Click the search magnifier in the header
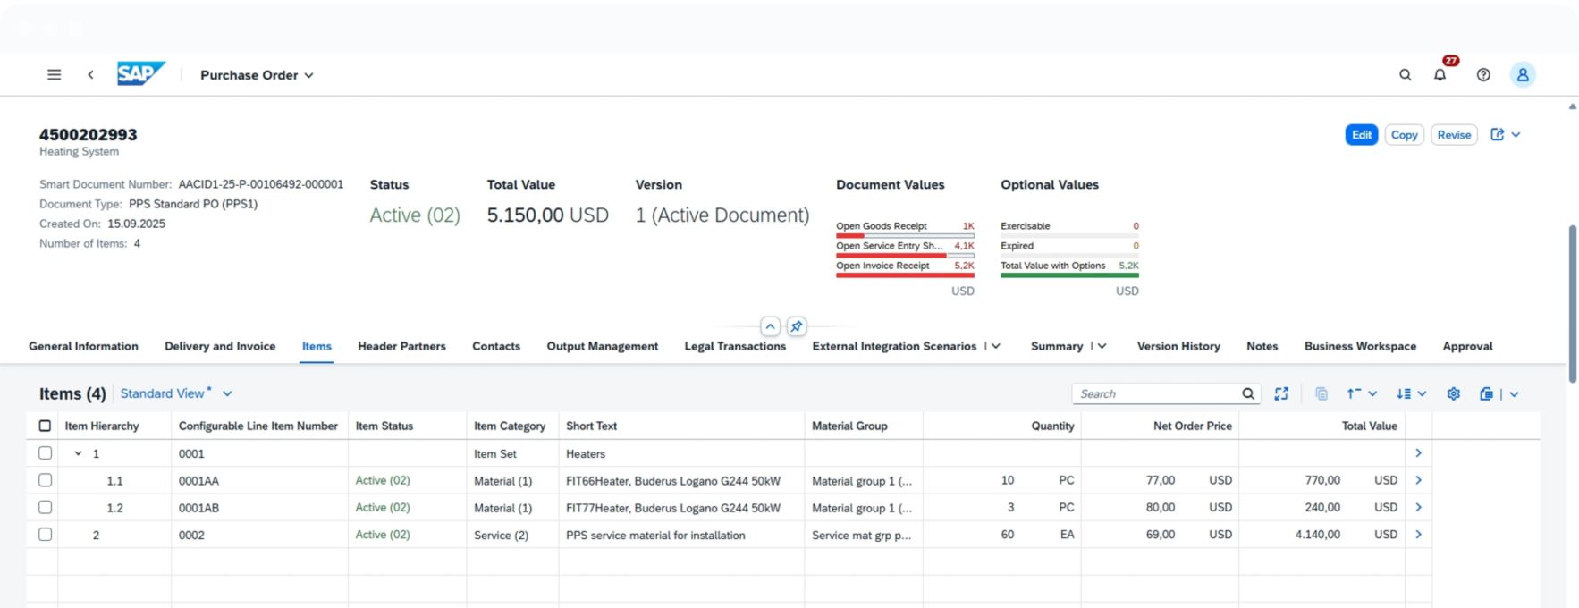Image resolution: width=1579 pixels, height=608 pixels. click(1405, 75)
